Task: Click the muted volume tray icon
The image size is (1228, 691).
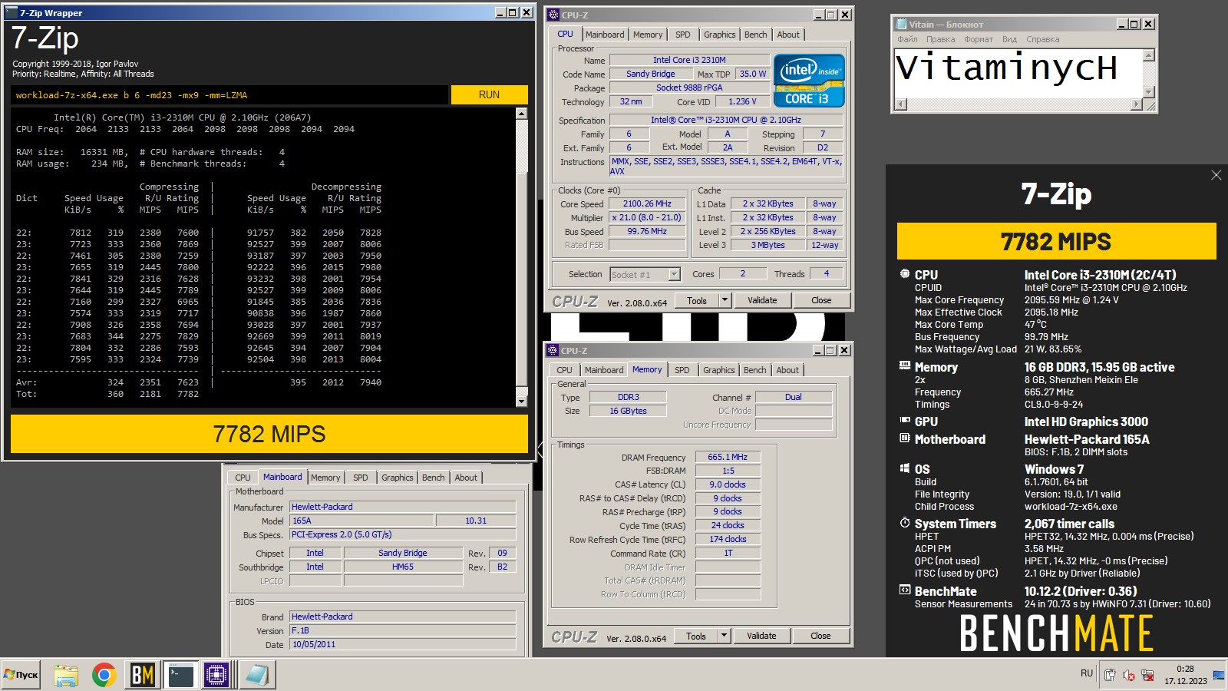Action: (1129, 675)
